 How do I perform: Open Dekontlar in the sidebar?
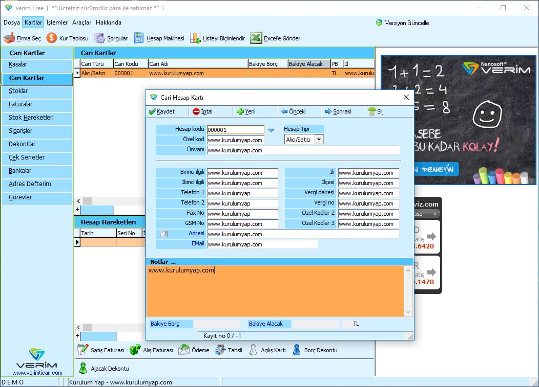click(37, 144)
